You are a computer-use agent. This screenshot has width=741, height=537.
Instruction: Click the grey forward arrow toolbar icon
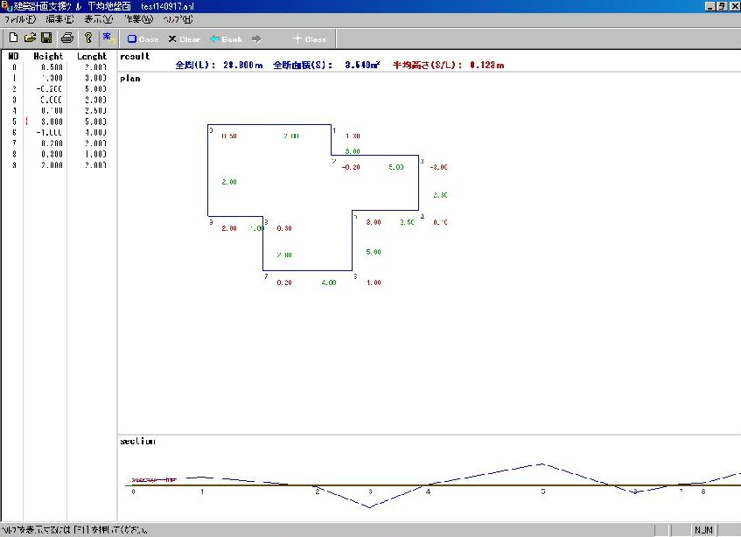(x=256, y=39)
